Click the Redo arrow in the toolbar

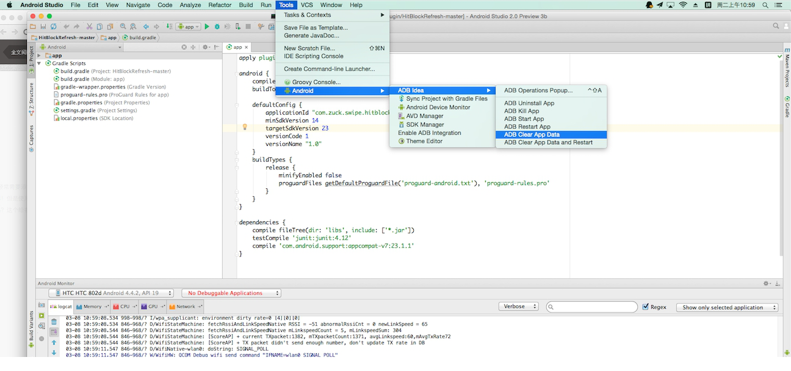(76, 27)
